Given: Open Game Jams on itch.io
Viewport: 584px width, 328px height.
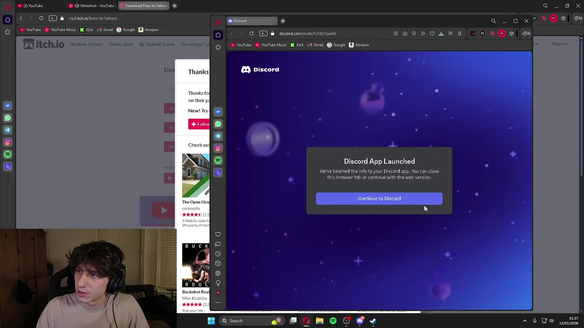Looking at the screenshot, I should coord(121,44).
